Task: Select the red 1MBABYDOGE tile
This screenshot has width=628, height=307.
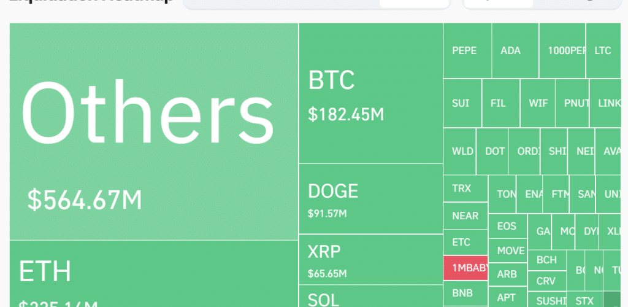Action: coord(465,268)
